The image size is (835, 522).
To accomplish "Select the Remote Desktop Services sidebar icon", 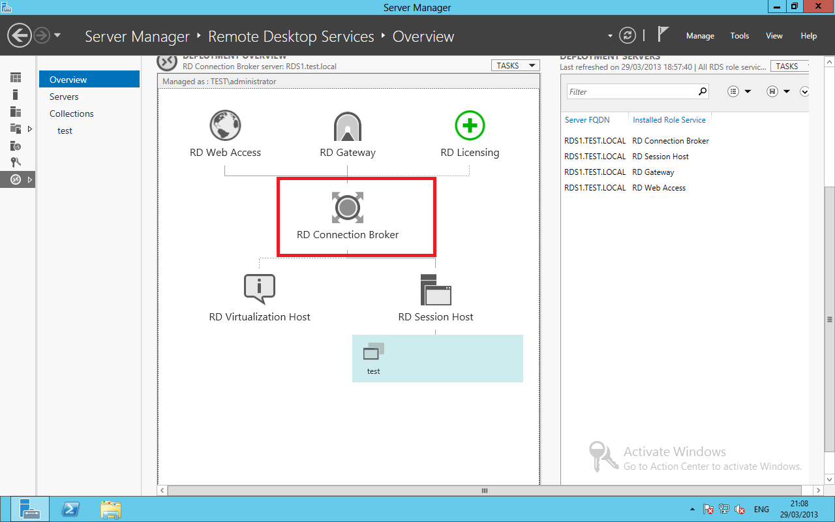I will [x=16, y=179].
